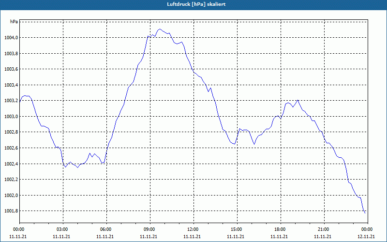Viewport: 387px width, 242px height.
Task: Click the 09:00 time label
Action: click(150, 229)
